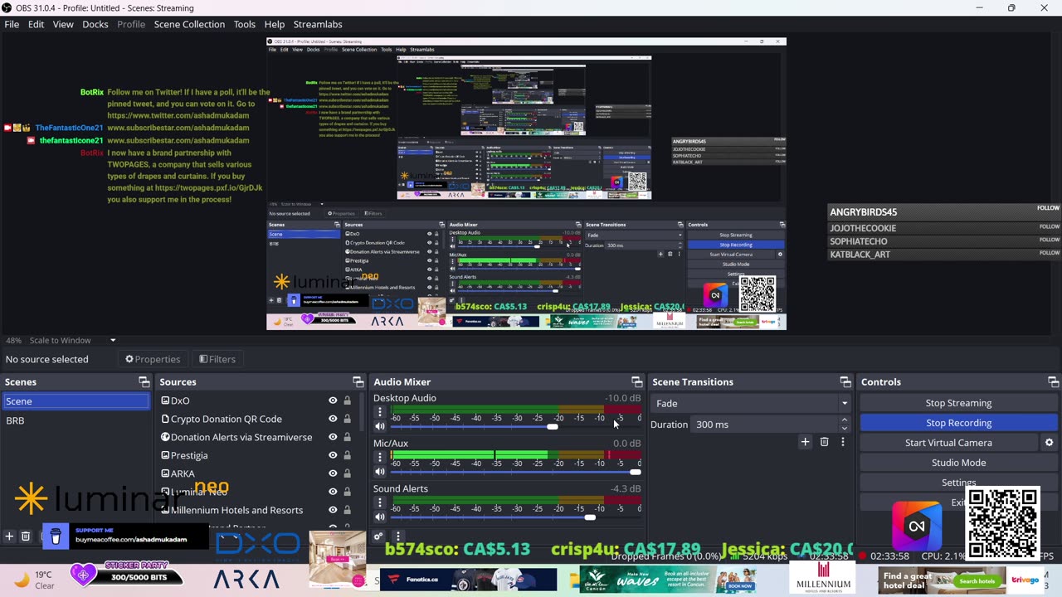Enable Studio Mode
This screenshot has height=597, width=1062.
[x=958, y=463]
